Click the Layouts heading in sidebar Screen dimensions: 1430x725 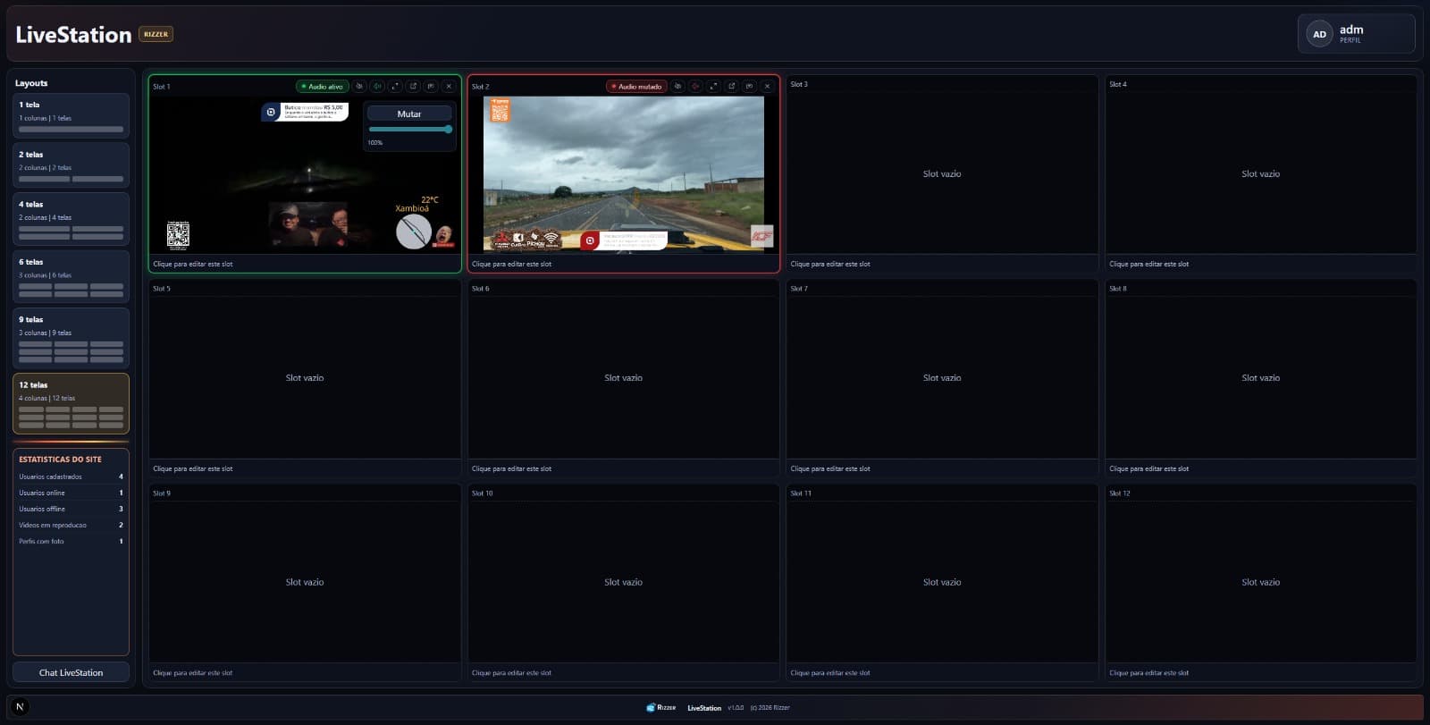(31, 83)
